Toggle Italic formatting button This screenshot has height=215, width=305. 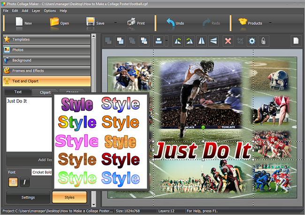click(x=25, y=182)
